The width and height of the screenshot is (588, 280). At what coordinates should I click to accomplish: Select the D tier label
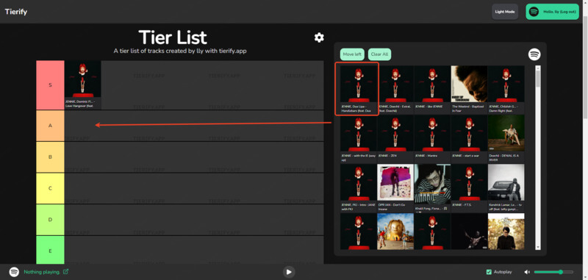click(x=50, y=220)
